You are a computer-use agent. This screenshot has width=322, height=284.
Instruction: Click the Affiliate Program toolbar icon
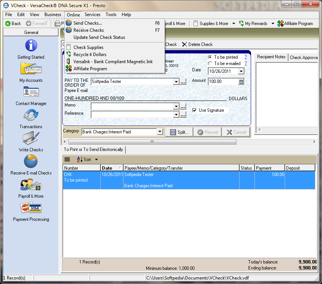pos(280,24)
